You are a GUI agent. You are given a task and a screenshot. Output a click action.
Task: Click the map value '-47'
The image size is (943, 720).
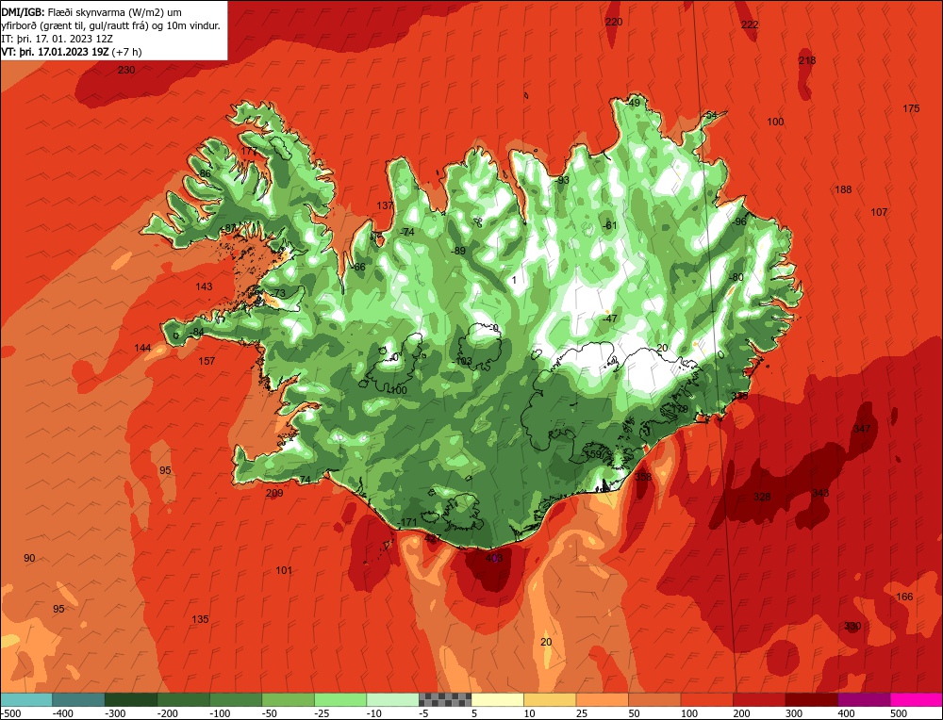pos(609,319)
